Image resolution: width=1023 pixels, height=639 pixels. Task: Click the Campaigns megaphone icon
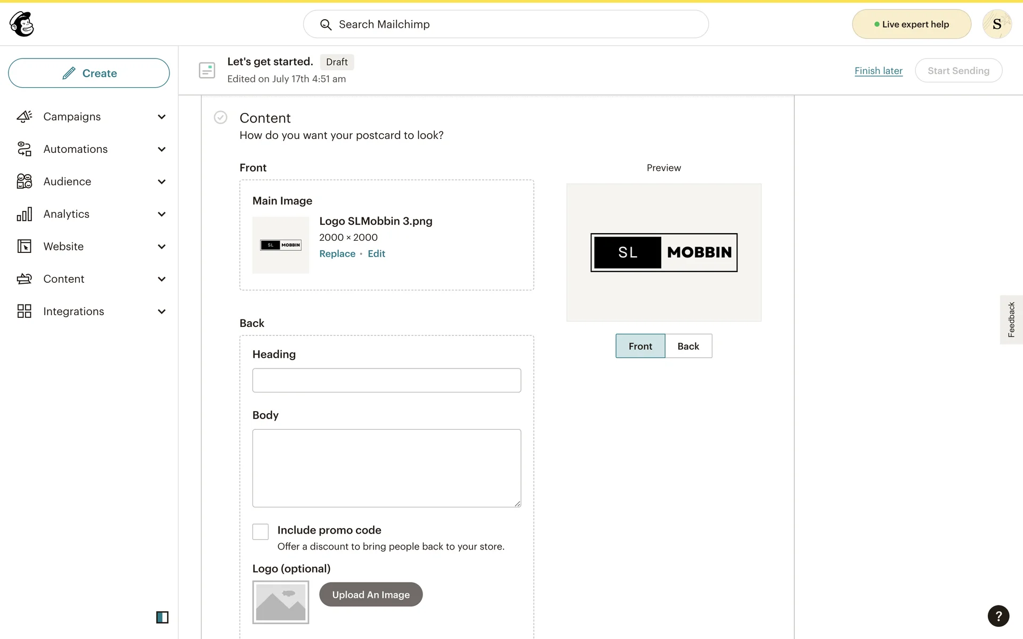pos(24,117)
